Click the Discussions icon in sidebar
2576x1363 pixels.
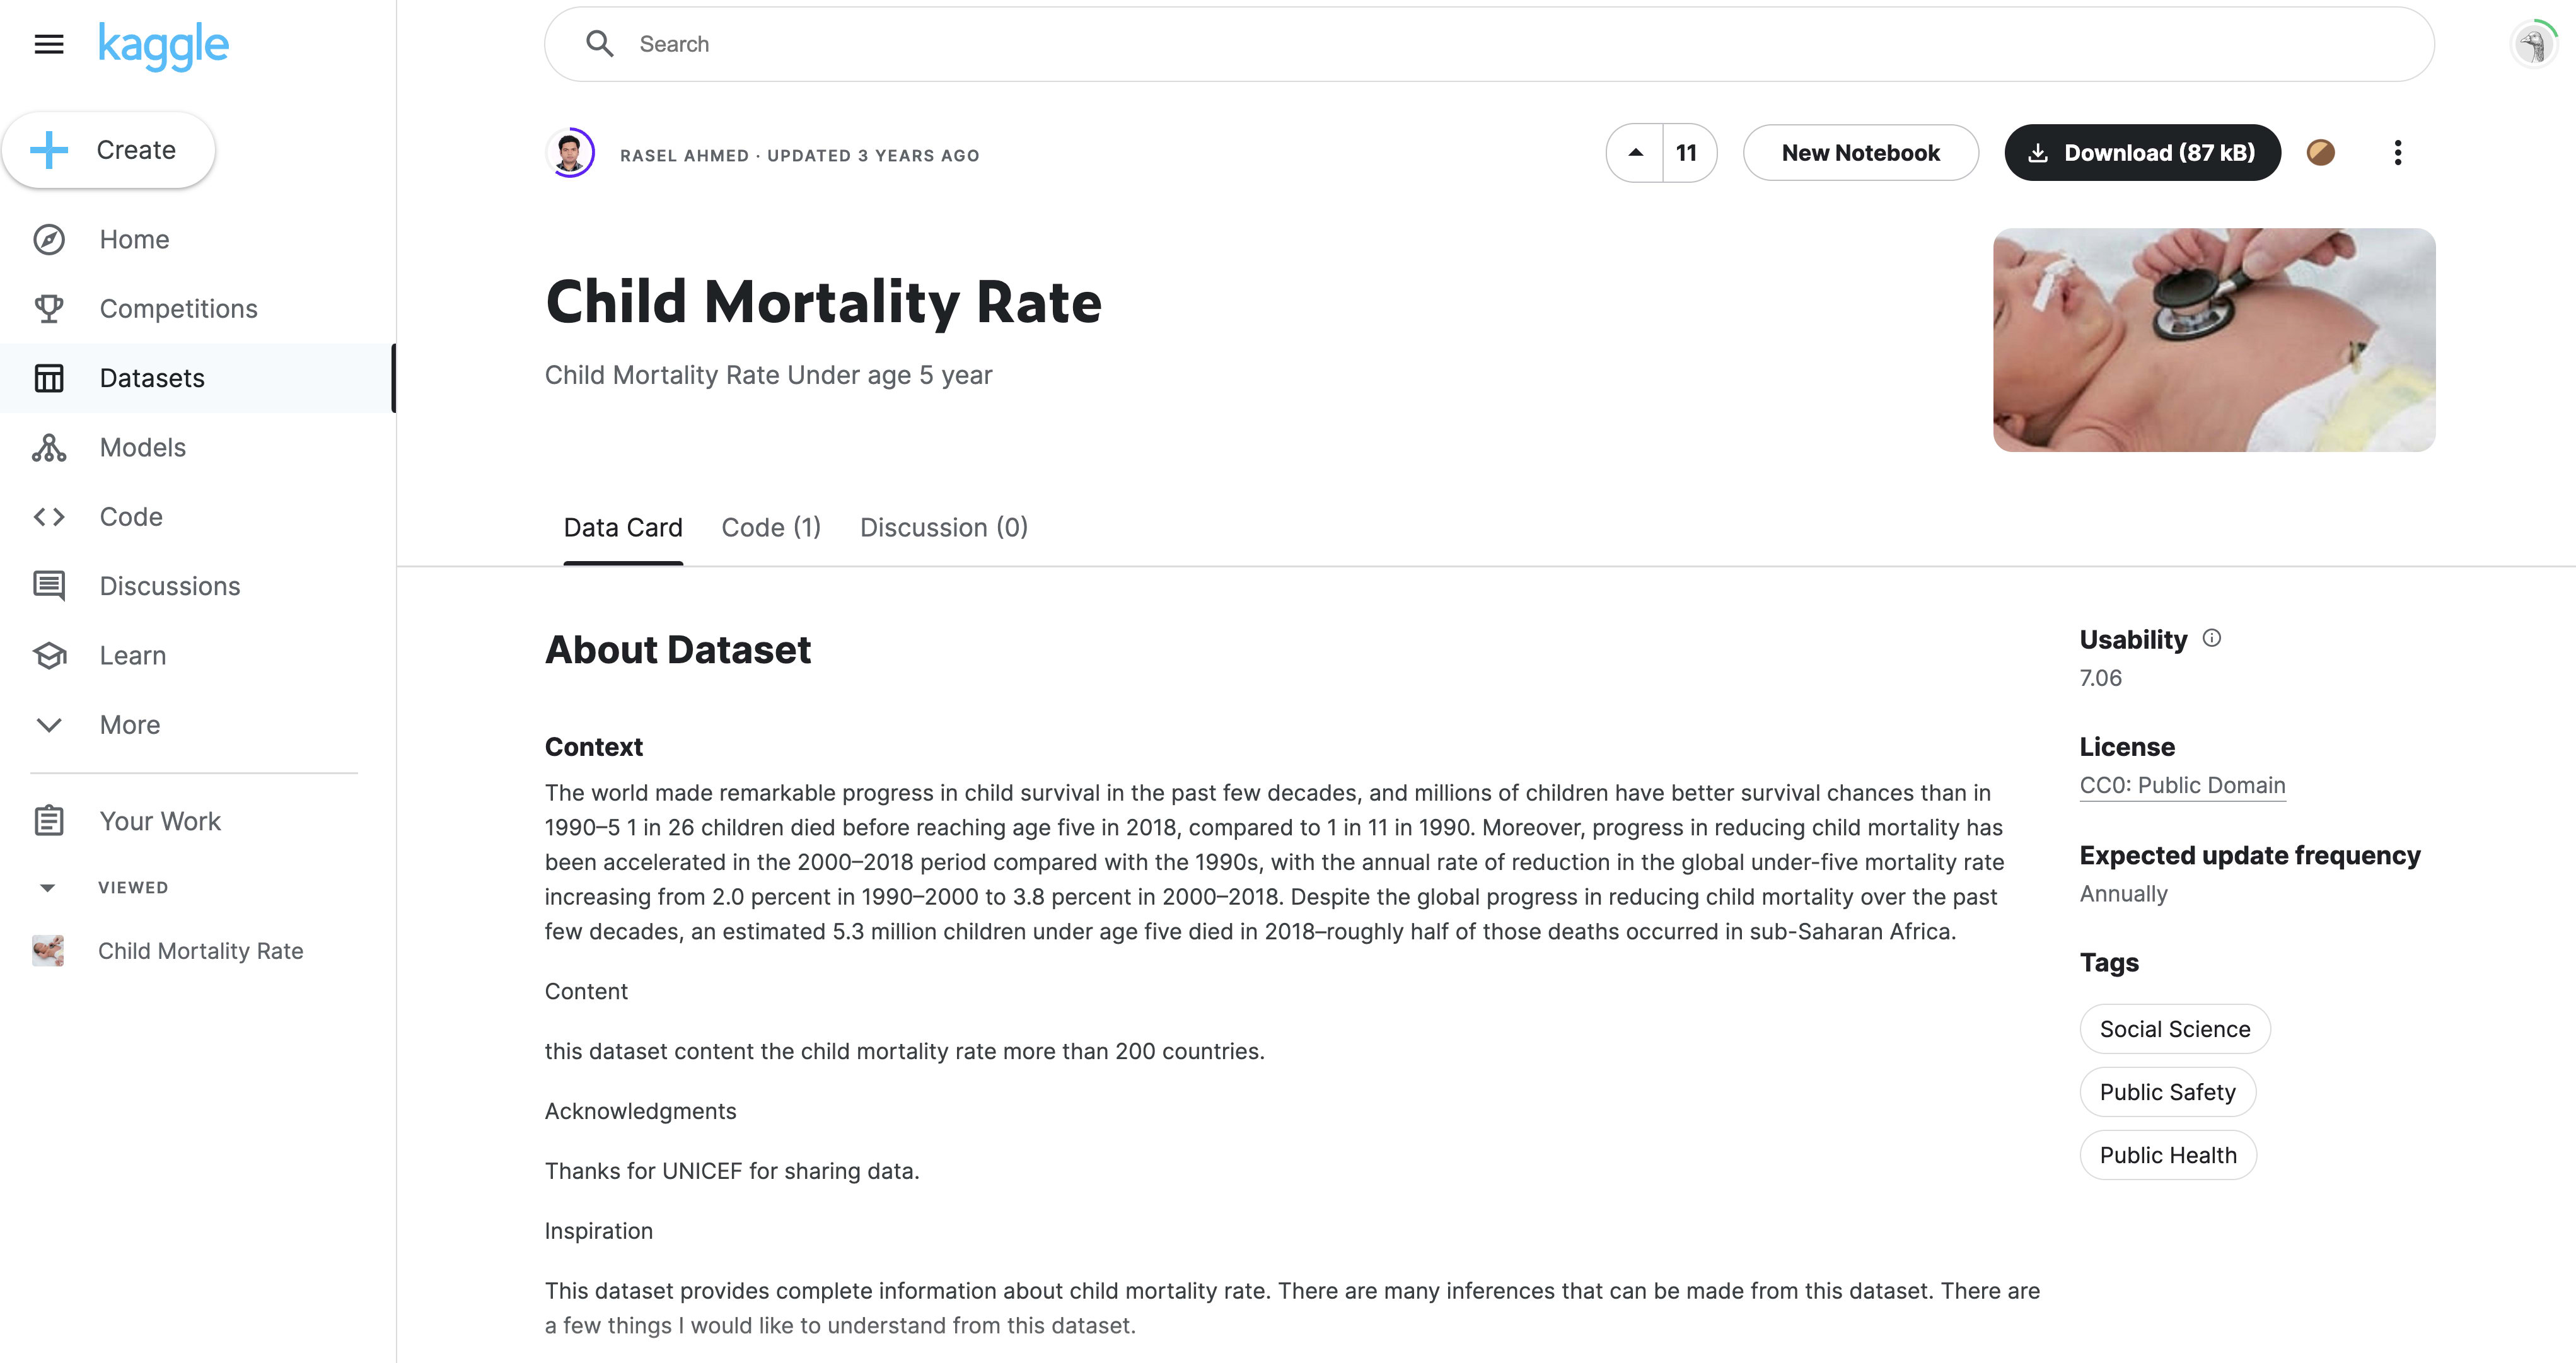(x=49, y=586)
